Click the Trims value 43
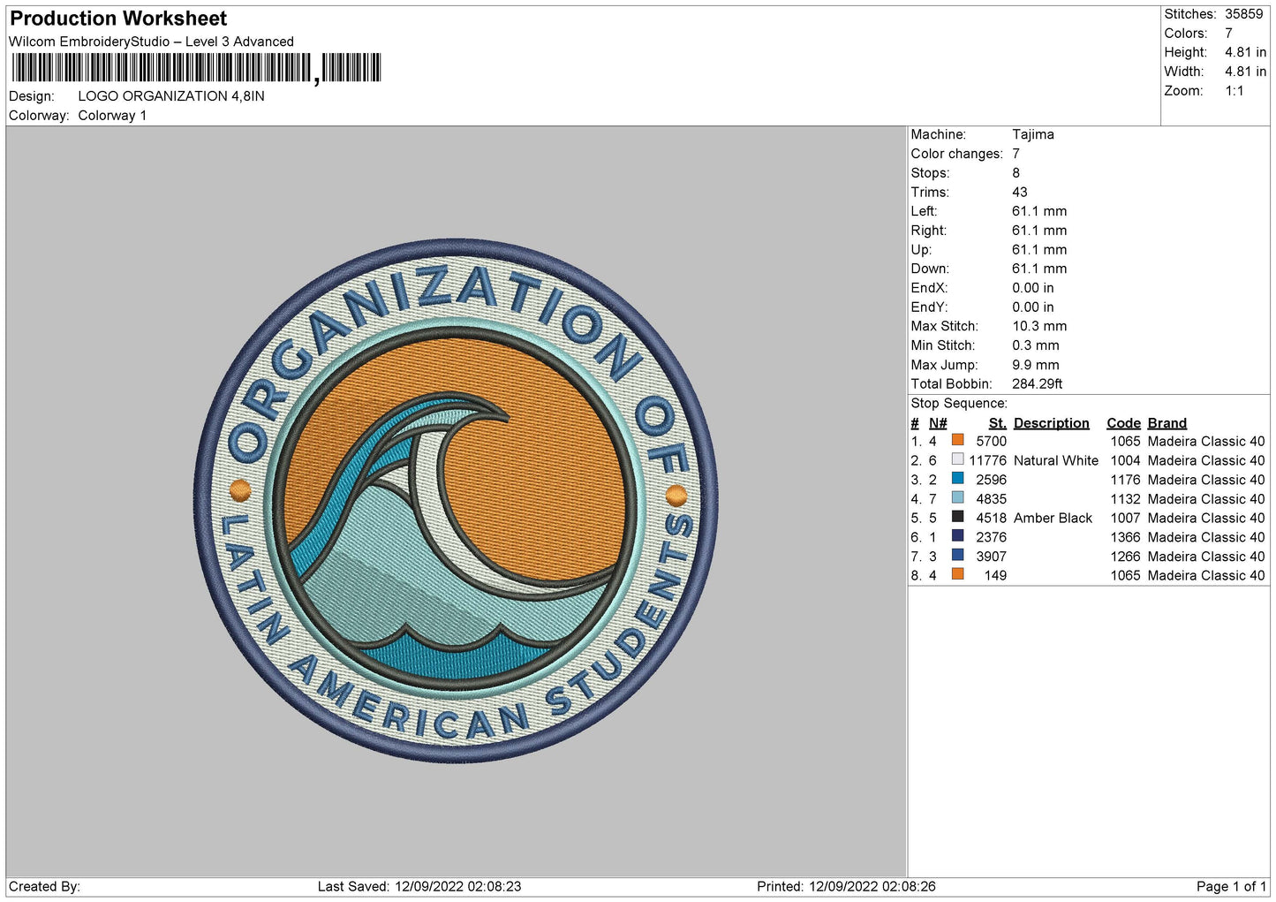 pos(1020,192)
